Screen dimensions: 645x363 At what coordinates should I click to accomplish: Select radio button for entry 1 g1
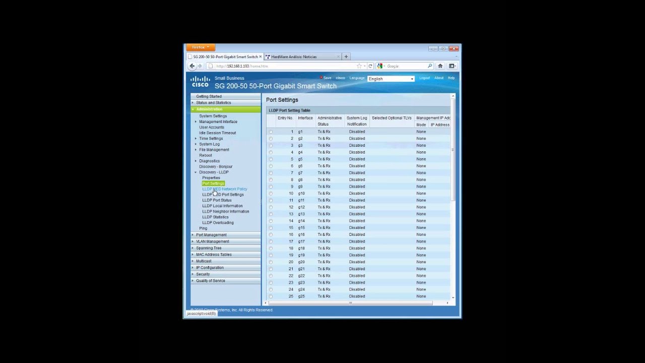tap(271, 132)
